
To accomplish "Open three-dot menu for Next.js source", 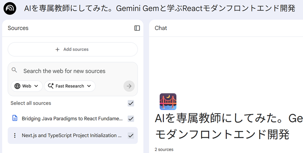I will coord(15,135).
